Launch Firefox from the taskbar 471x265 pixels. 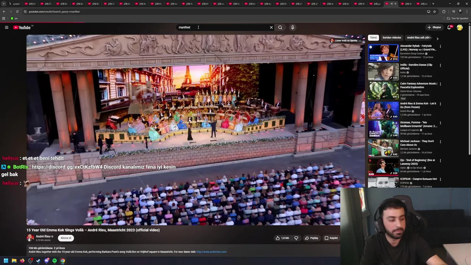(x=22, y=261)
